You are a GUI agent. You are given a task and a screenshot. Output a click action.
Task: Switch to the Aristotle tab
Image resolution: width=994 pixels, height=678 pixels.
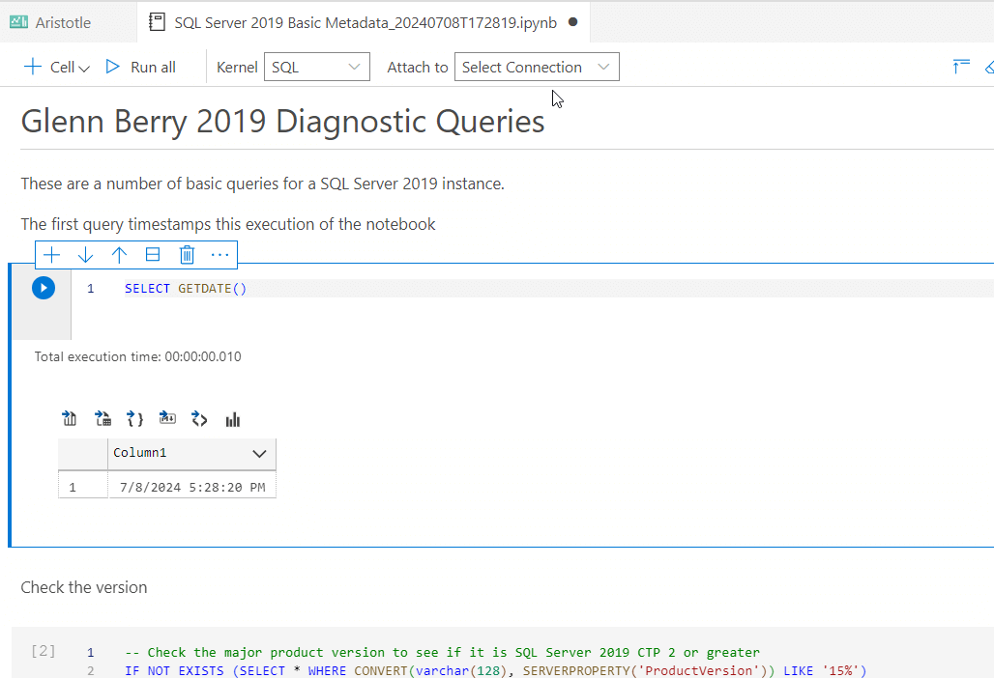(50, 23)
